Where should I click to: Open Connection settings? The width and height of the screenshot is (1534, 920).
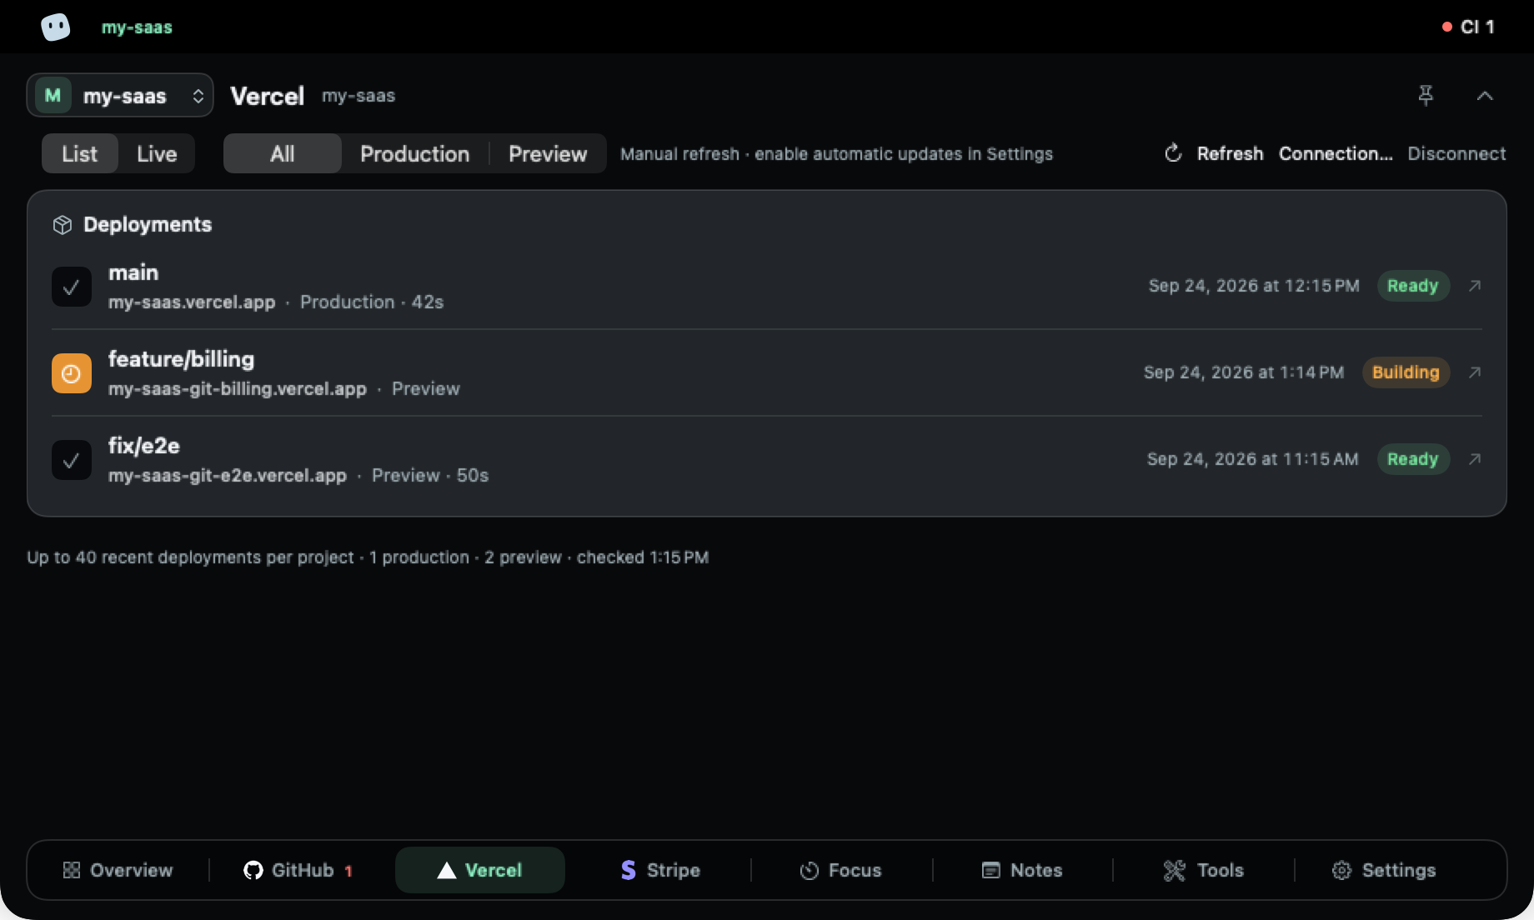point(1336,153)
